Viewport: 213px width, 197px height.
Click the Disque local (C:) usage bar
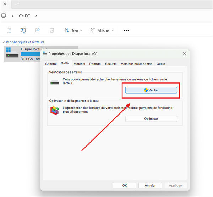31,54
